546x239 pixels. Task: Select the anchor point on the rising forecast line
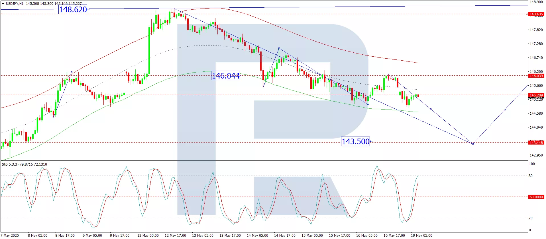(505, 110)
